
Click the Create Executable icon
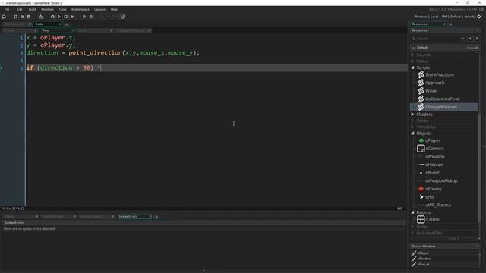coord(40,17)
